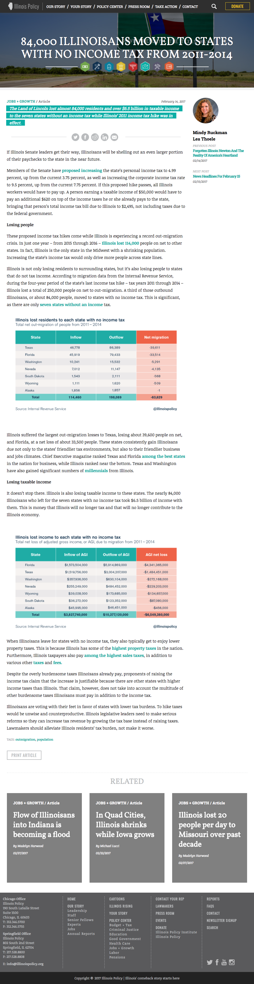Click the outmigration tag
Image resolution: width=254 pixels, height=984 pixels.
(x=25, y=739)
